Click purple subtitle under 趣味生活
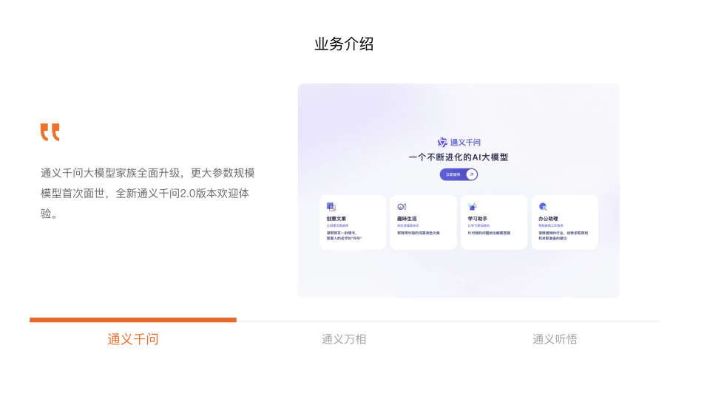The width and height of the screenshot is (710, 402). click(408, 225)
